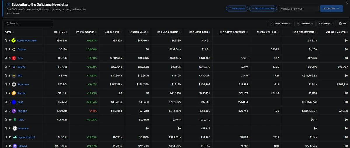Click the Base chain logo icon
Viewport: 350px width, 148px height.
[14, 102]
